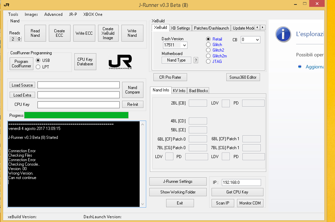Increase Reads count with up arrow
The image size is (335, 222).
coord(19,37)
